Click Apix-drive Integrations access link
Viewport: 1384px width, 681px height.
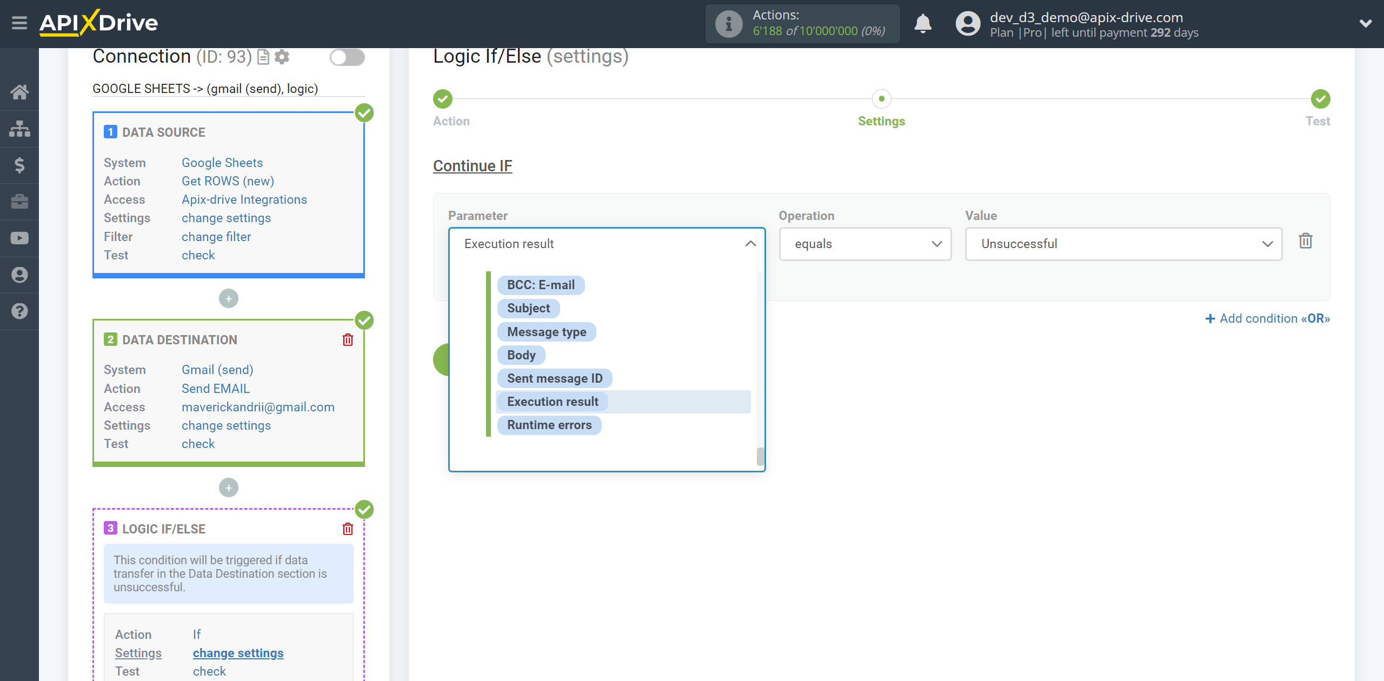pos(244,199)
